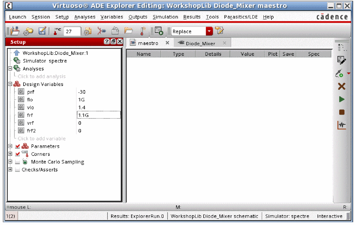Expand the Monte Carlo Sampling node
The image size is (355, 225).
[10, 161]
